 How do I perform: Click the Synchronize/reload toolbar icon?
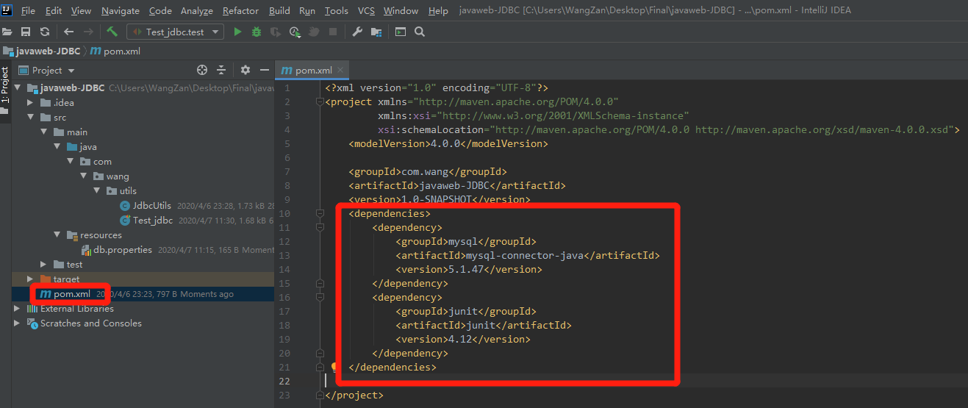(x=45, y=32)
